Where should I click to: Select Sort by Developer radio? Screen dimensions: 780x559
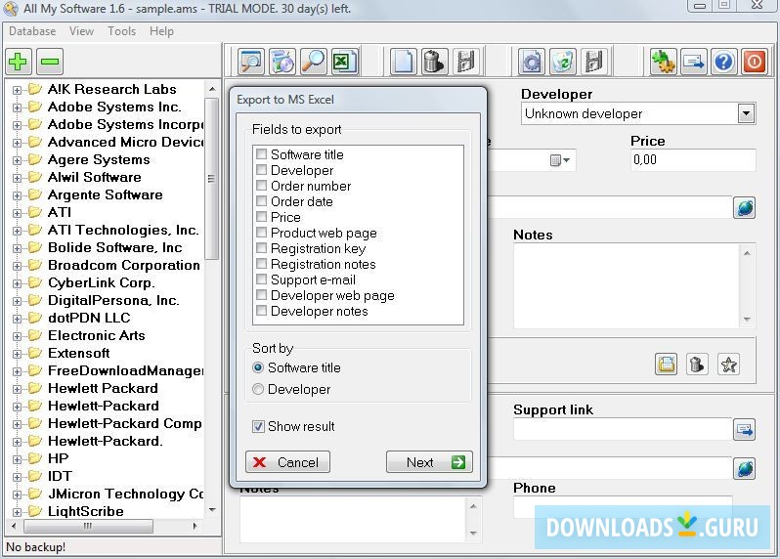pyautogui.click(x=258, y=389)
